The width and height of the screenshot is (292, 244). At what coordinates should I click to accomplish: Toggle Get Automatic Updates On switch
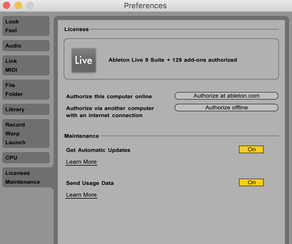[x=251, y=149]
